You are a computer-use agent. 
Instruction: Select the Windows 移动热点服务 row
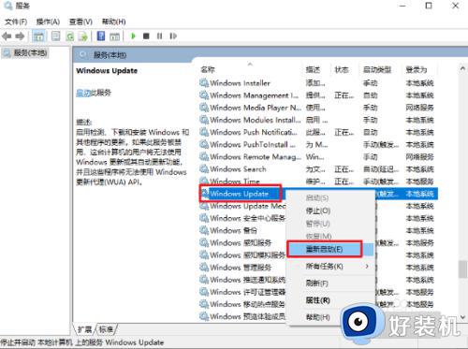[243, 304]
